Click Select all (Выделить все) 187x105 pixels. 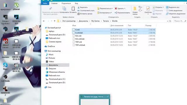coord(173,7)
